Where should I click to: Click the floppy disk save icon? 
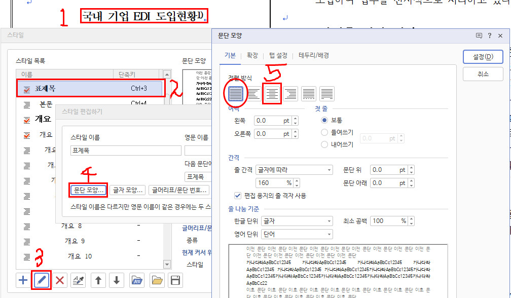(175, 280)
